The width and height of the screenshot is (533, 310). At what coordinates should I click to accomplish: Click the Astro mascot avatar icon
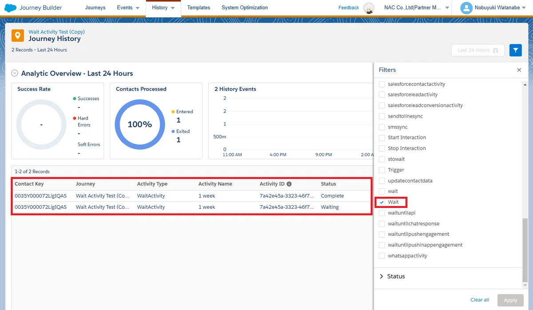(369, 8)
